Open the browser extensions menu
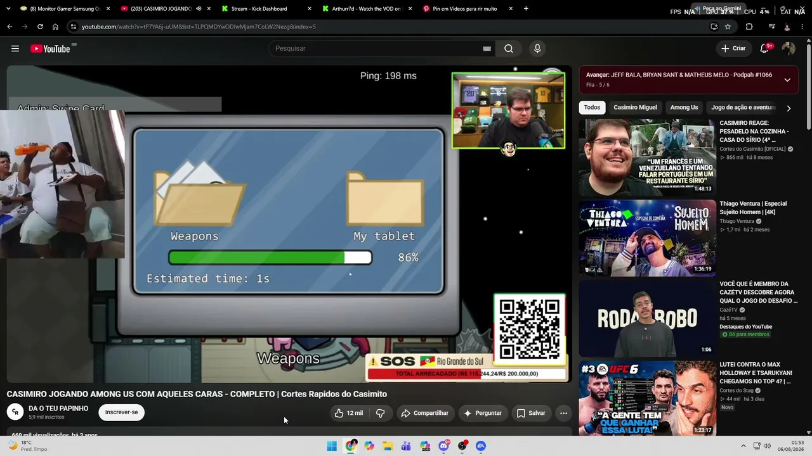This screenshot has width=812, height=456. click(x=749, y=27)
